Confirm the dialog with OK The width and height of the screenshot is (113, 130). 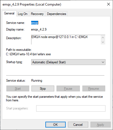click(x=55, y=125)
